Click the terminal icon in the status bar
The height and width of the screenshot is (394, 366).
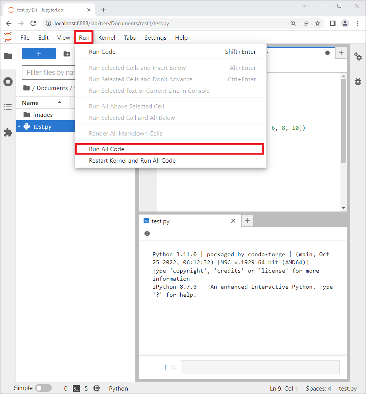pos(76,388)
